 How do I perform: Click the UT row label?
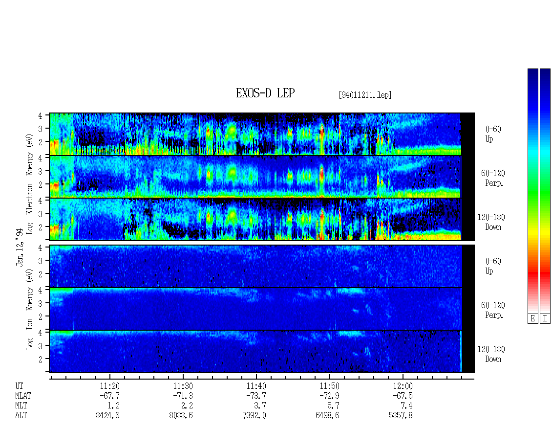tap(19, 386)
